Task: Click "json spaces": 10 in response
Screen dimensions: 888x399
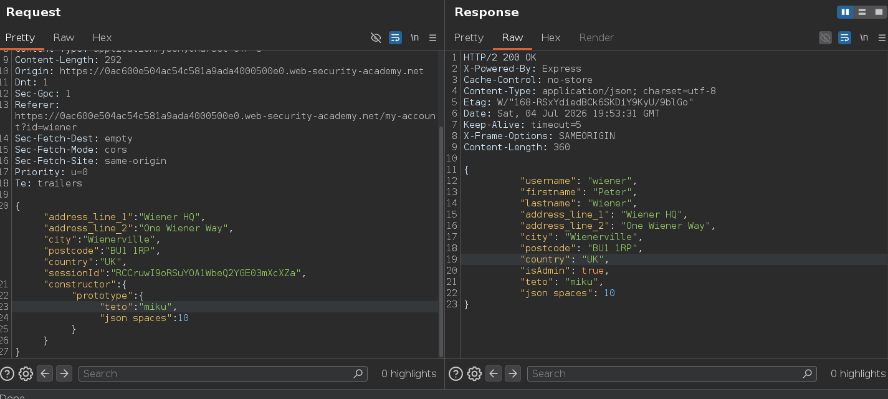Action: (568, 293)
